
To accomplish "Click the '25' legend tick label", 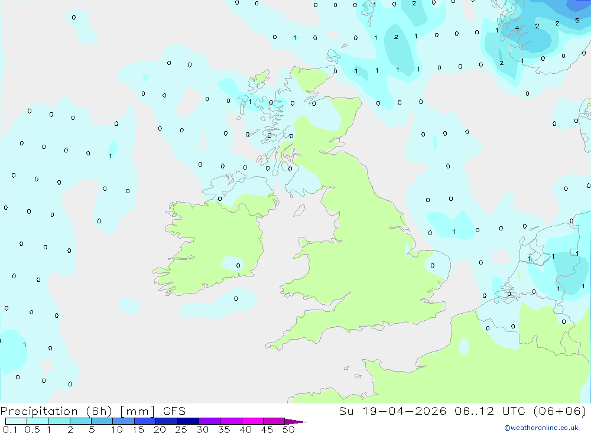I will click(181, 429).
